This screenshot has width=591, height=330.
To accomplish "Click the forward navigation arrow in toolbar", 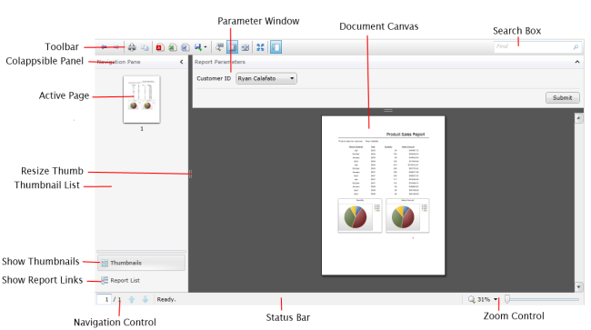I will 116,47.
